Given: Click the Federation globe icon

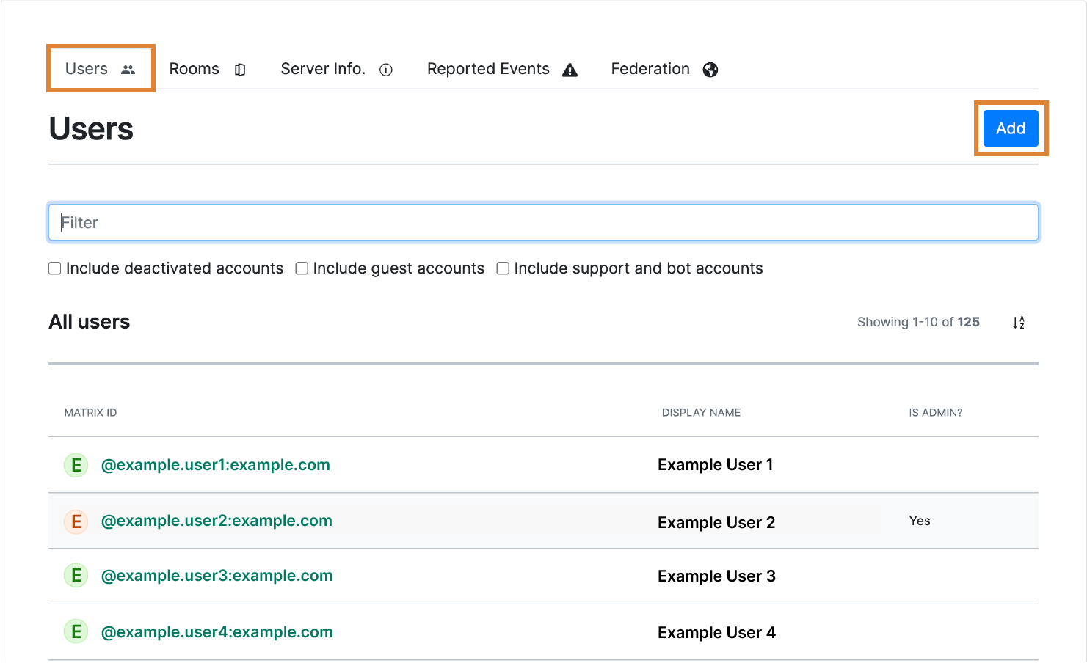Looking at the screenshot, I should (710, 70).
